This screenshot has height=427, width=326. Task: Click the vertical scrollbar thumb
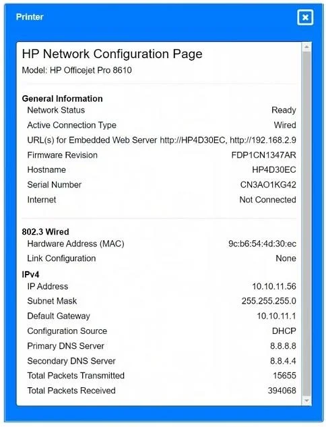306,223
